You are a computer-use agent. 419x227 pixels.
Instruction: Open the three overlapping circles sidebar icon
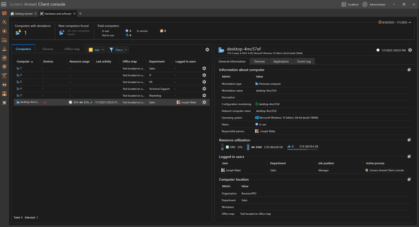(4, 31)
